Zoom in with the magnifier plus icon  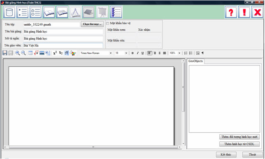(17, 53)
